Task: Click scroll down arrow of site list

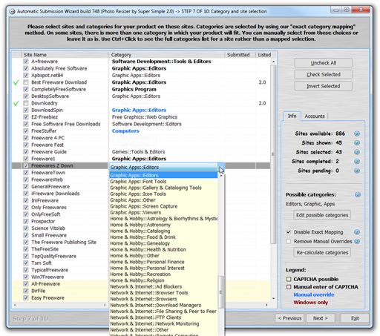Action: 273,298
